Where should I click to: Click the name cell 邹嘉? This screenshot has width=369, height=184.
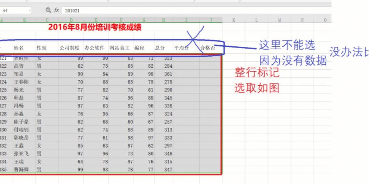[24, 74]
